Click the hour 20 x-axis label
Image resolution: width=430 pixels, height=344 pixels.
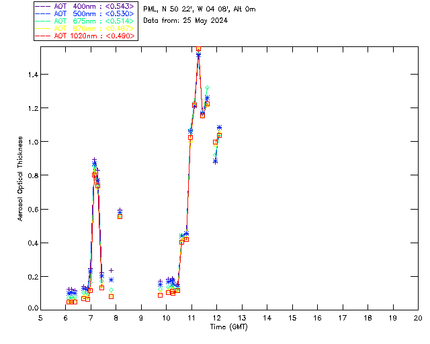(418, 318)
